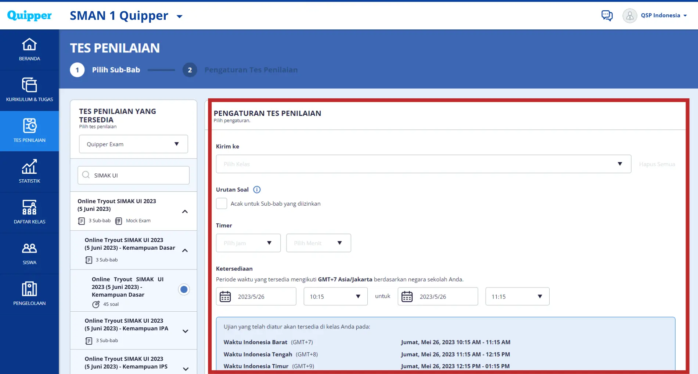
Task: Click Waktu Indonesia Barat row
Action: coord(367,342)
